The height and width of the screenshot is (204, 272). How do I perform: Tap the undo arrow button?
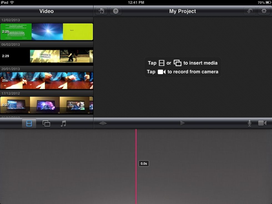(250, 11)
